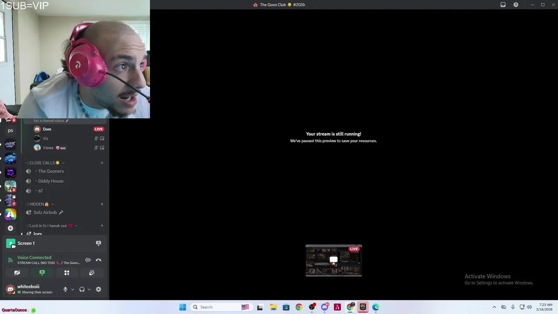The width and height of the screenshot is (558, 314).
Task: Open the palm tree server icon
Action: click(10, 186)
